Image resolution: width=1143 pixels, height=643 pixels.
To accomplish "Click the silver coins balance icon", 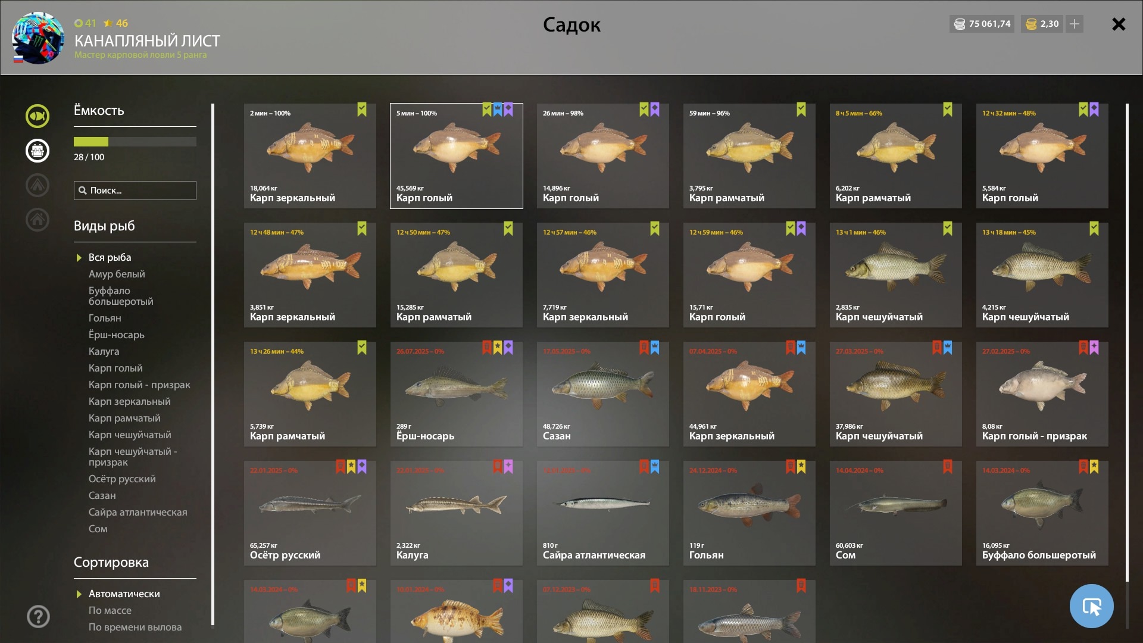I will coord(960,24).
